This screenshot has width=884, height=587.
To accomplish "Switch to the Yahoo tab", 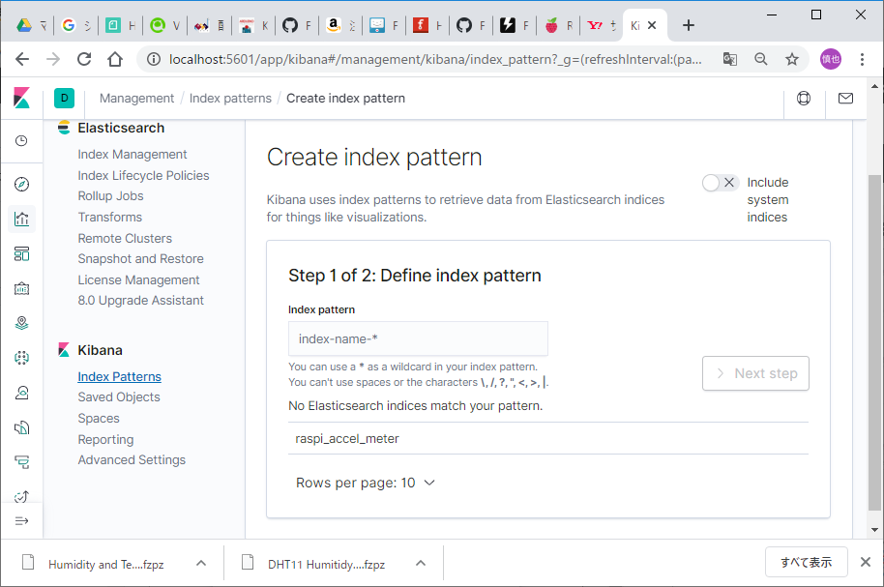I will (603, 25).
